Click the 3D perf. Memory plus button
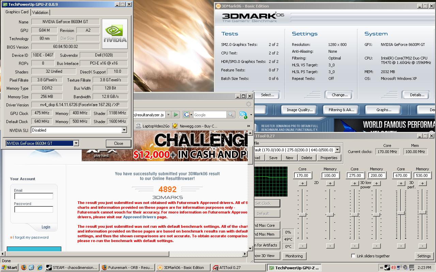The height and width of the screenshot is (272, 436). (x=422, y=183)
